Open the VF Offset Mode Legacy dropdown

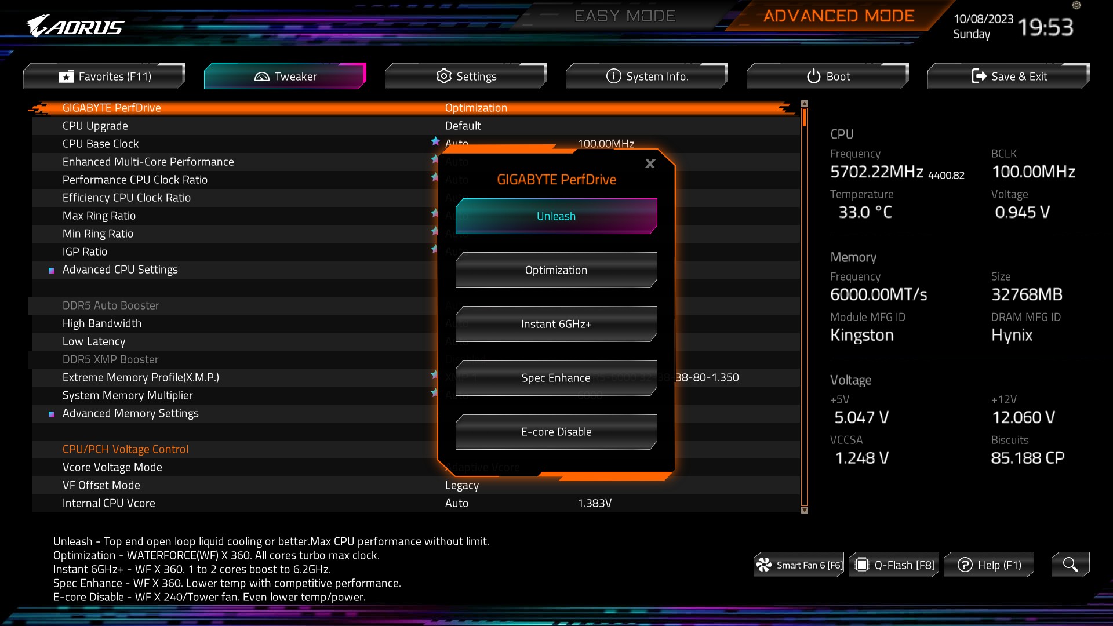coord(462,485)
